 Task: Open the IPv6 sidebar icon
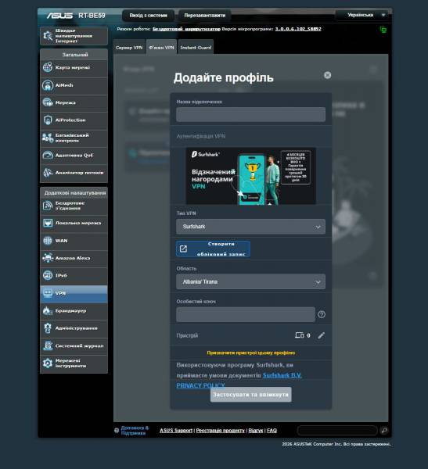point(48,275)
